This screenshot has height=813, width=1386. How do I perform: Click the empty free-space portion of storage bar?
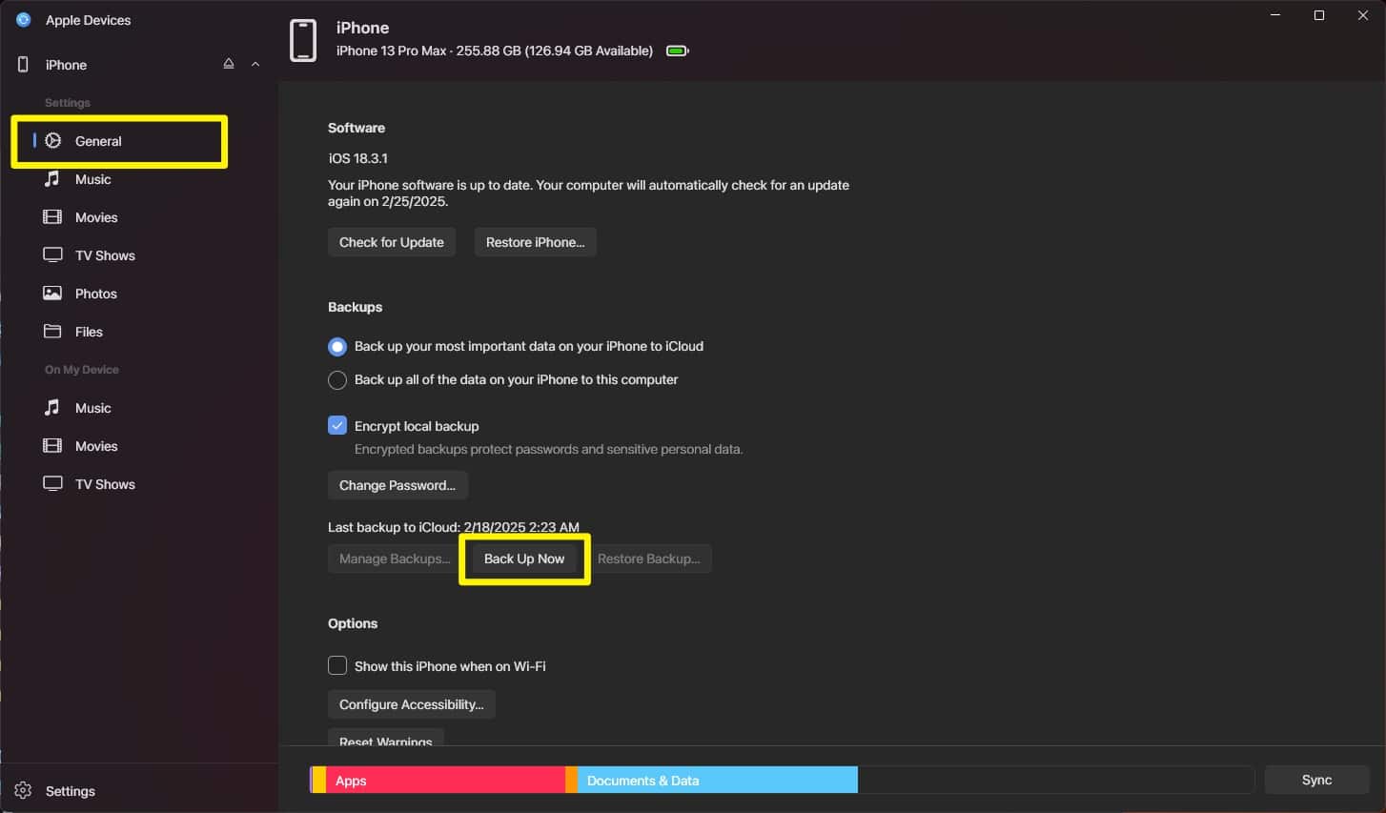[x=1055, y=780]
